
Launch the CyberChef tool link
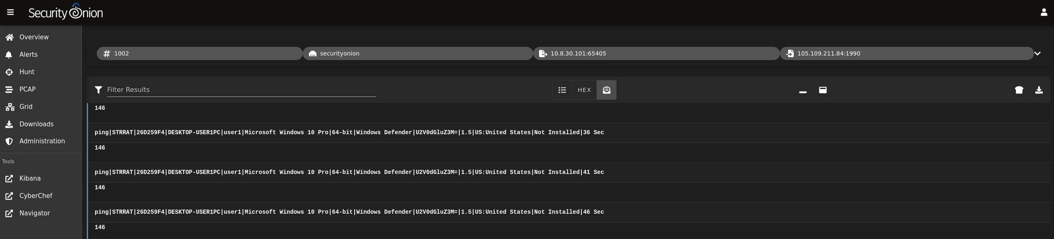tap(41, 196)
